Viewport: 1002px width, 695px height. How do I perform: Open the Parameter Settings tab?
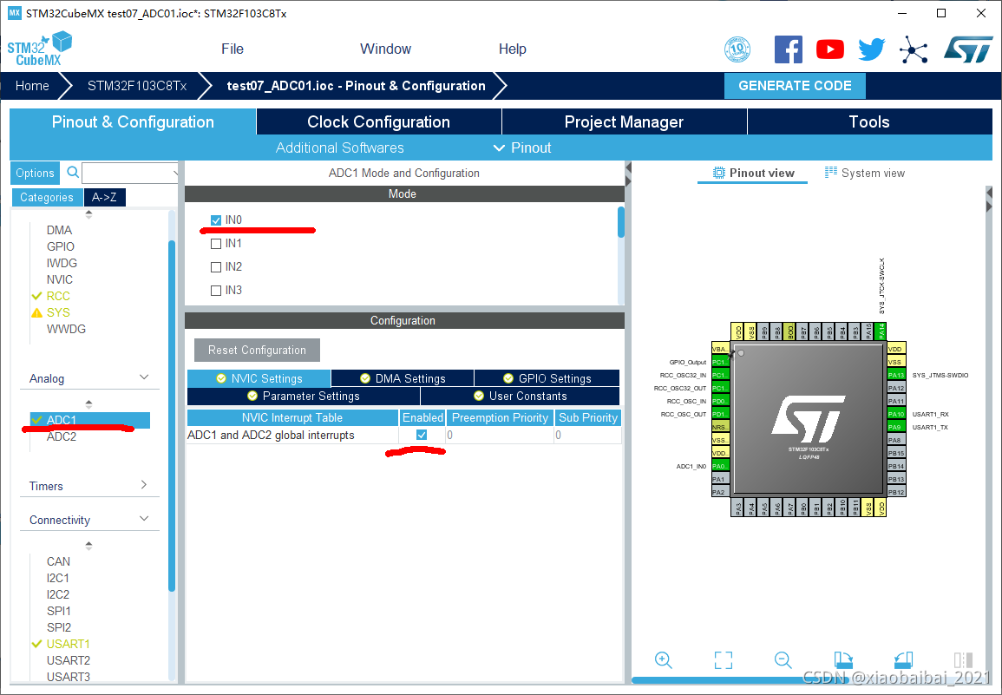tap(304, 397)
